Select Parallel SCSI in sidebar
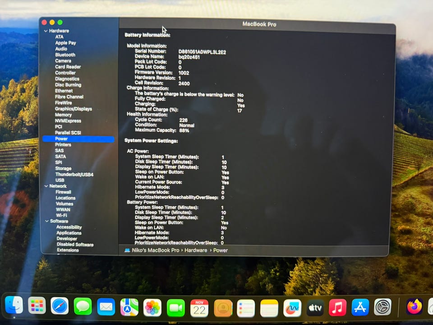 [68, 133]
